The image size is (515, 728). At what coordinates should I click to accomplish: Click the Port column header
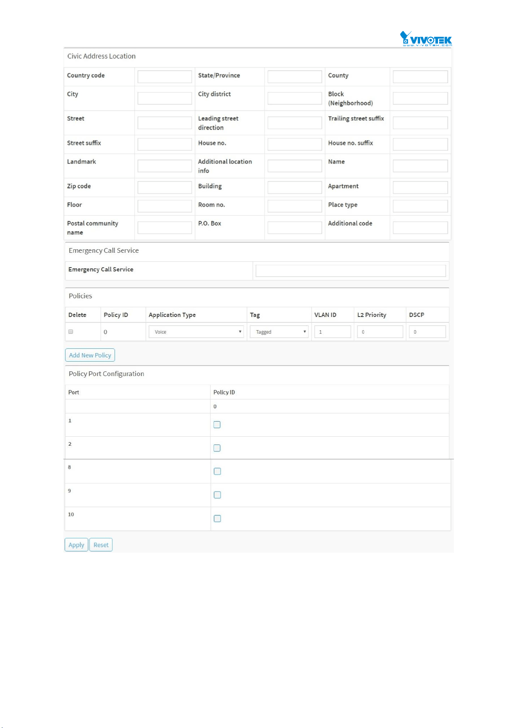pos(74,392)
